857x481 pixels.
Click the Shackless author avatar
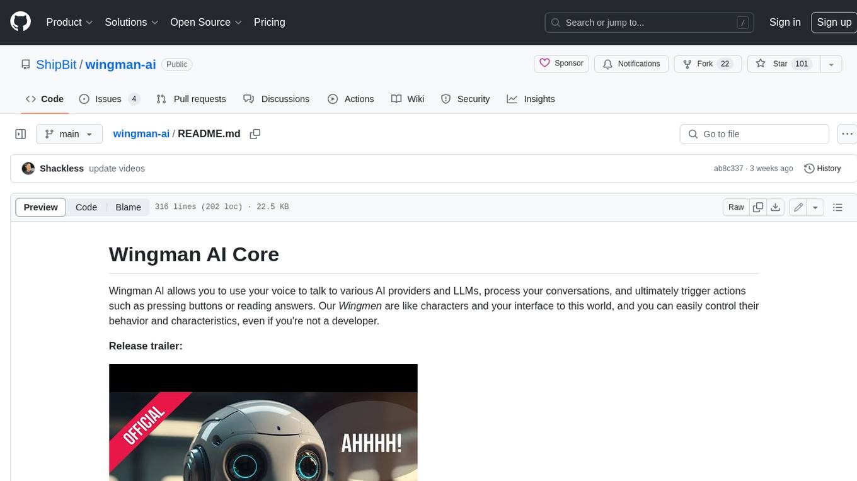point(28,169)
